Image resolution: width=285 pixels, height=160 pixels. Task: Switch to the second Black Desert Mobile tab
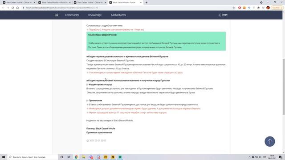click(54, 3)
